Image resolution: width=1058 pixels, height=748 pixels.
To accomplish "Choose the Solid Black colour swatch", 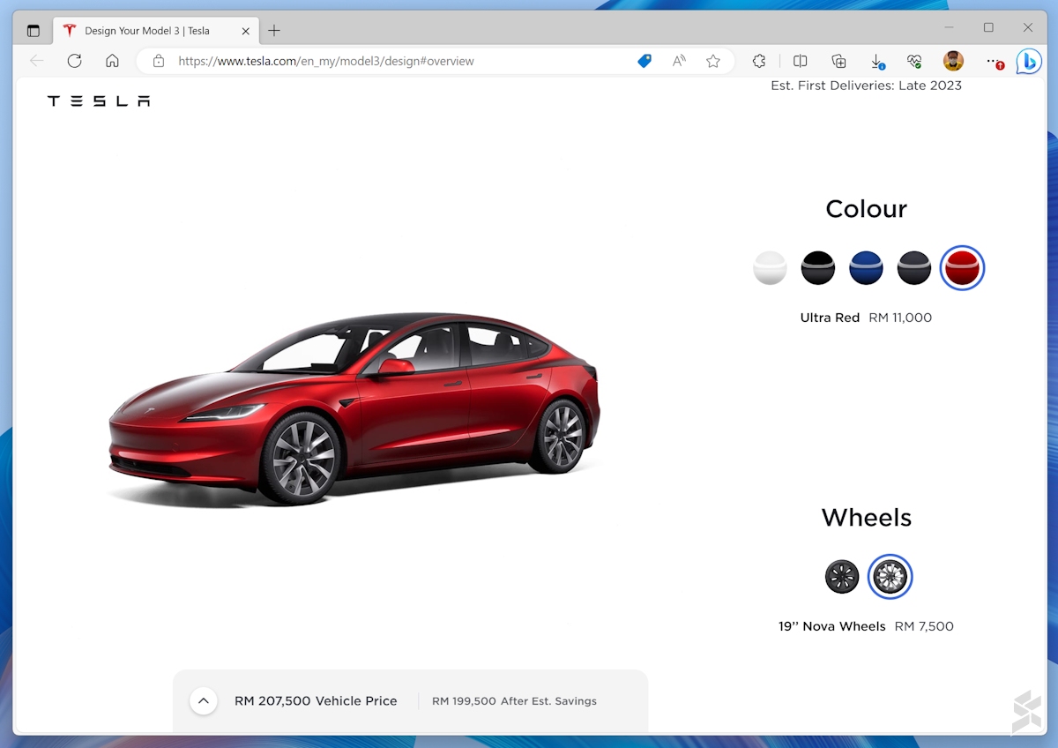I will click(x=817, y=268).
